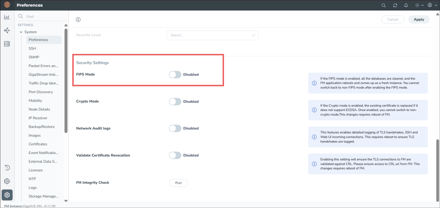The height and width of the screenshot is (208, 440).
Task: Expand the user account menu
Action: [432, 5]
